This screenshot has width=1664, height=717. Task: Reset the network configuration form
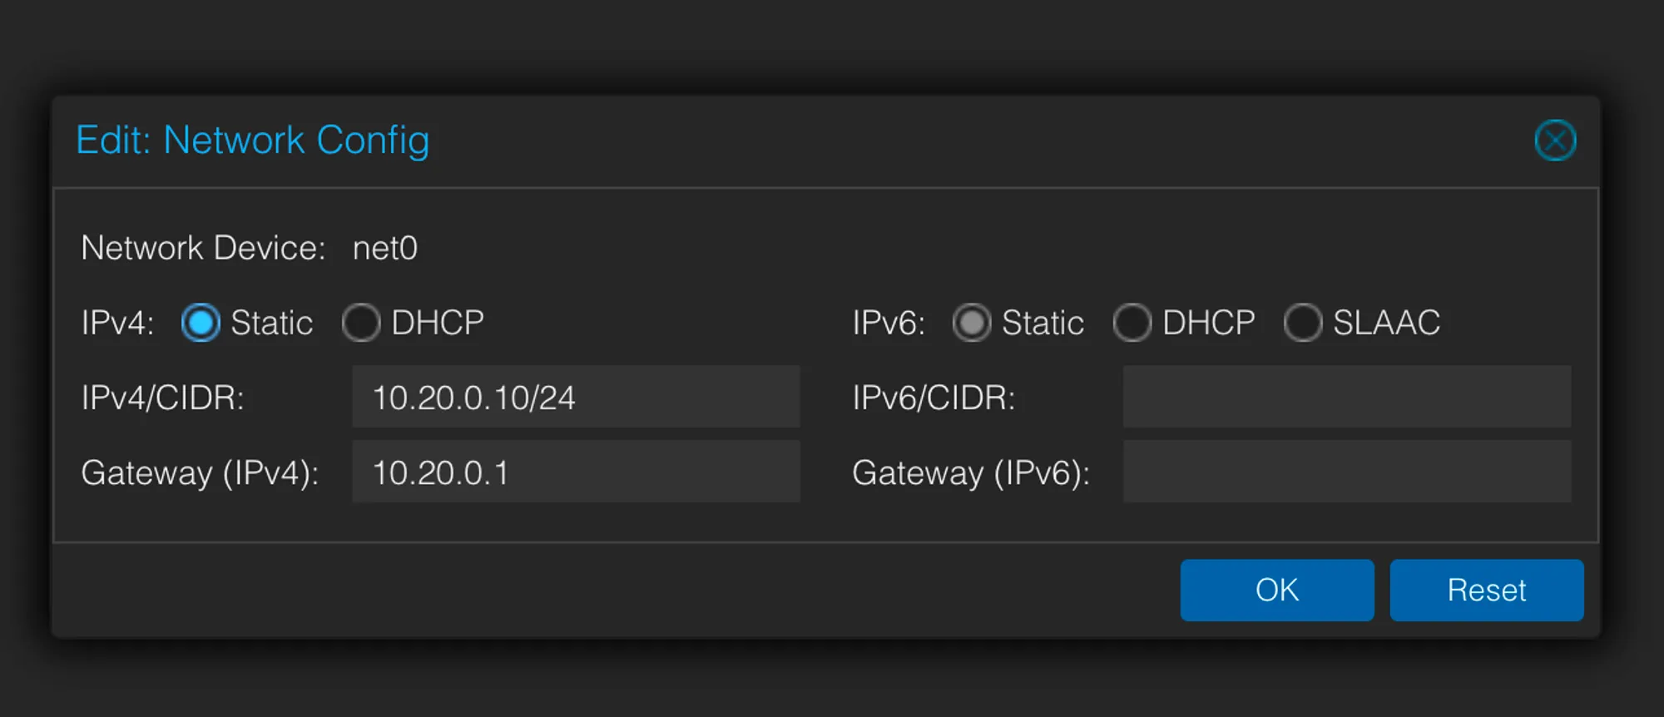(1486, 590)
